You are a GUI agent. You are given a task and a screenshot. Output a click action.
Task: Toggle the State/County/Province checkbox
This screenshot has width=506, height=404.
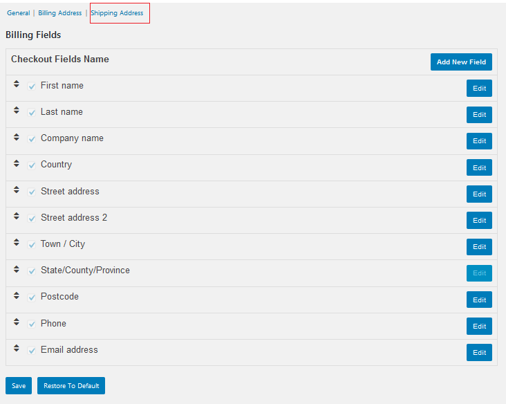[31, 271]
